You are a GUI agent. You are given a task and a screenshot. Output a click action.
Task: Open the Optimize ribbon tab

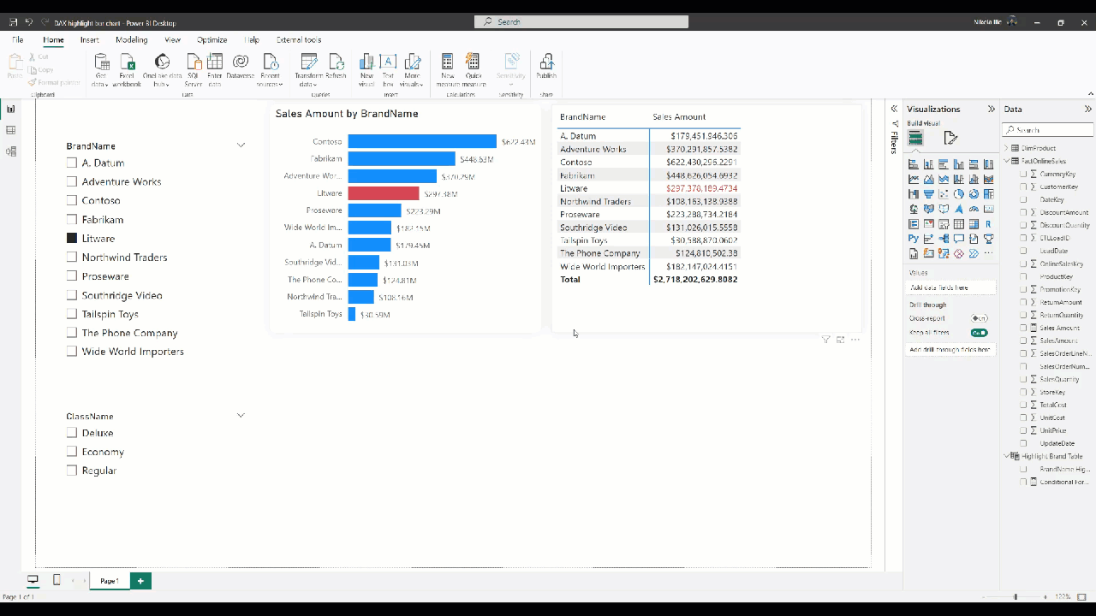click(x=211, y=39)
